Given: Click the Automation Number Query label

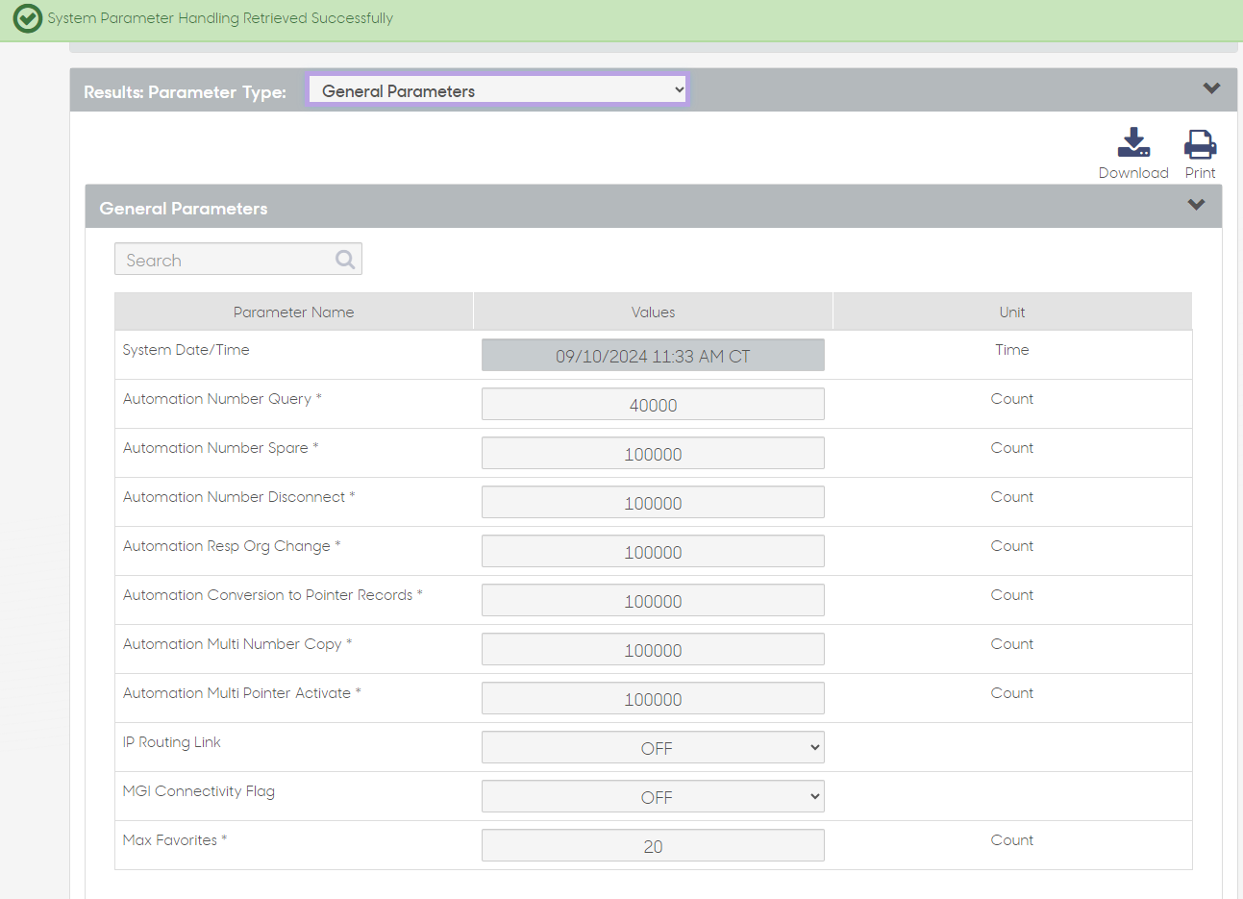Looking at the screenshot, I should coord(222,399).
